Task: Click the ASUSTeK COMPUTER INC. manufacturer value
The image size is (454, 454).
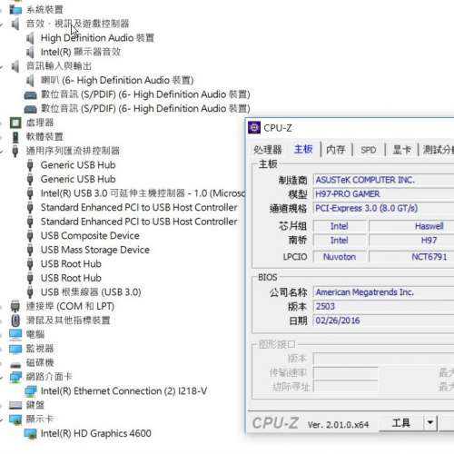Action: pos(365,180)
